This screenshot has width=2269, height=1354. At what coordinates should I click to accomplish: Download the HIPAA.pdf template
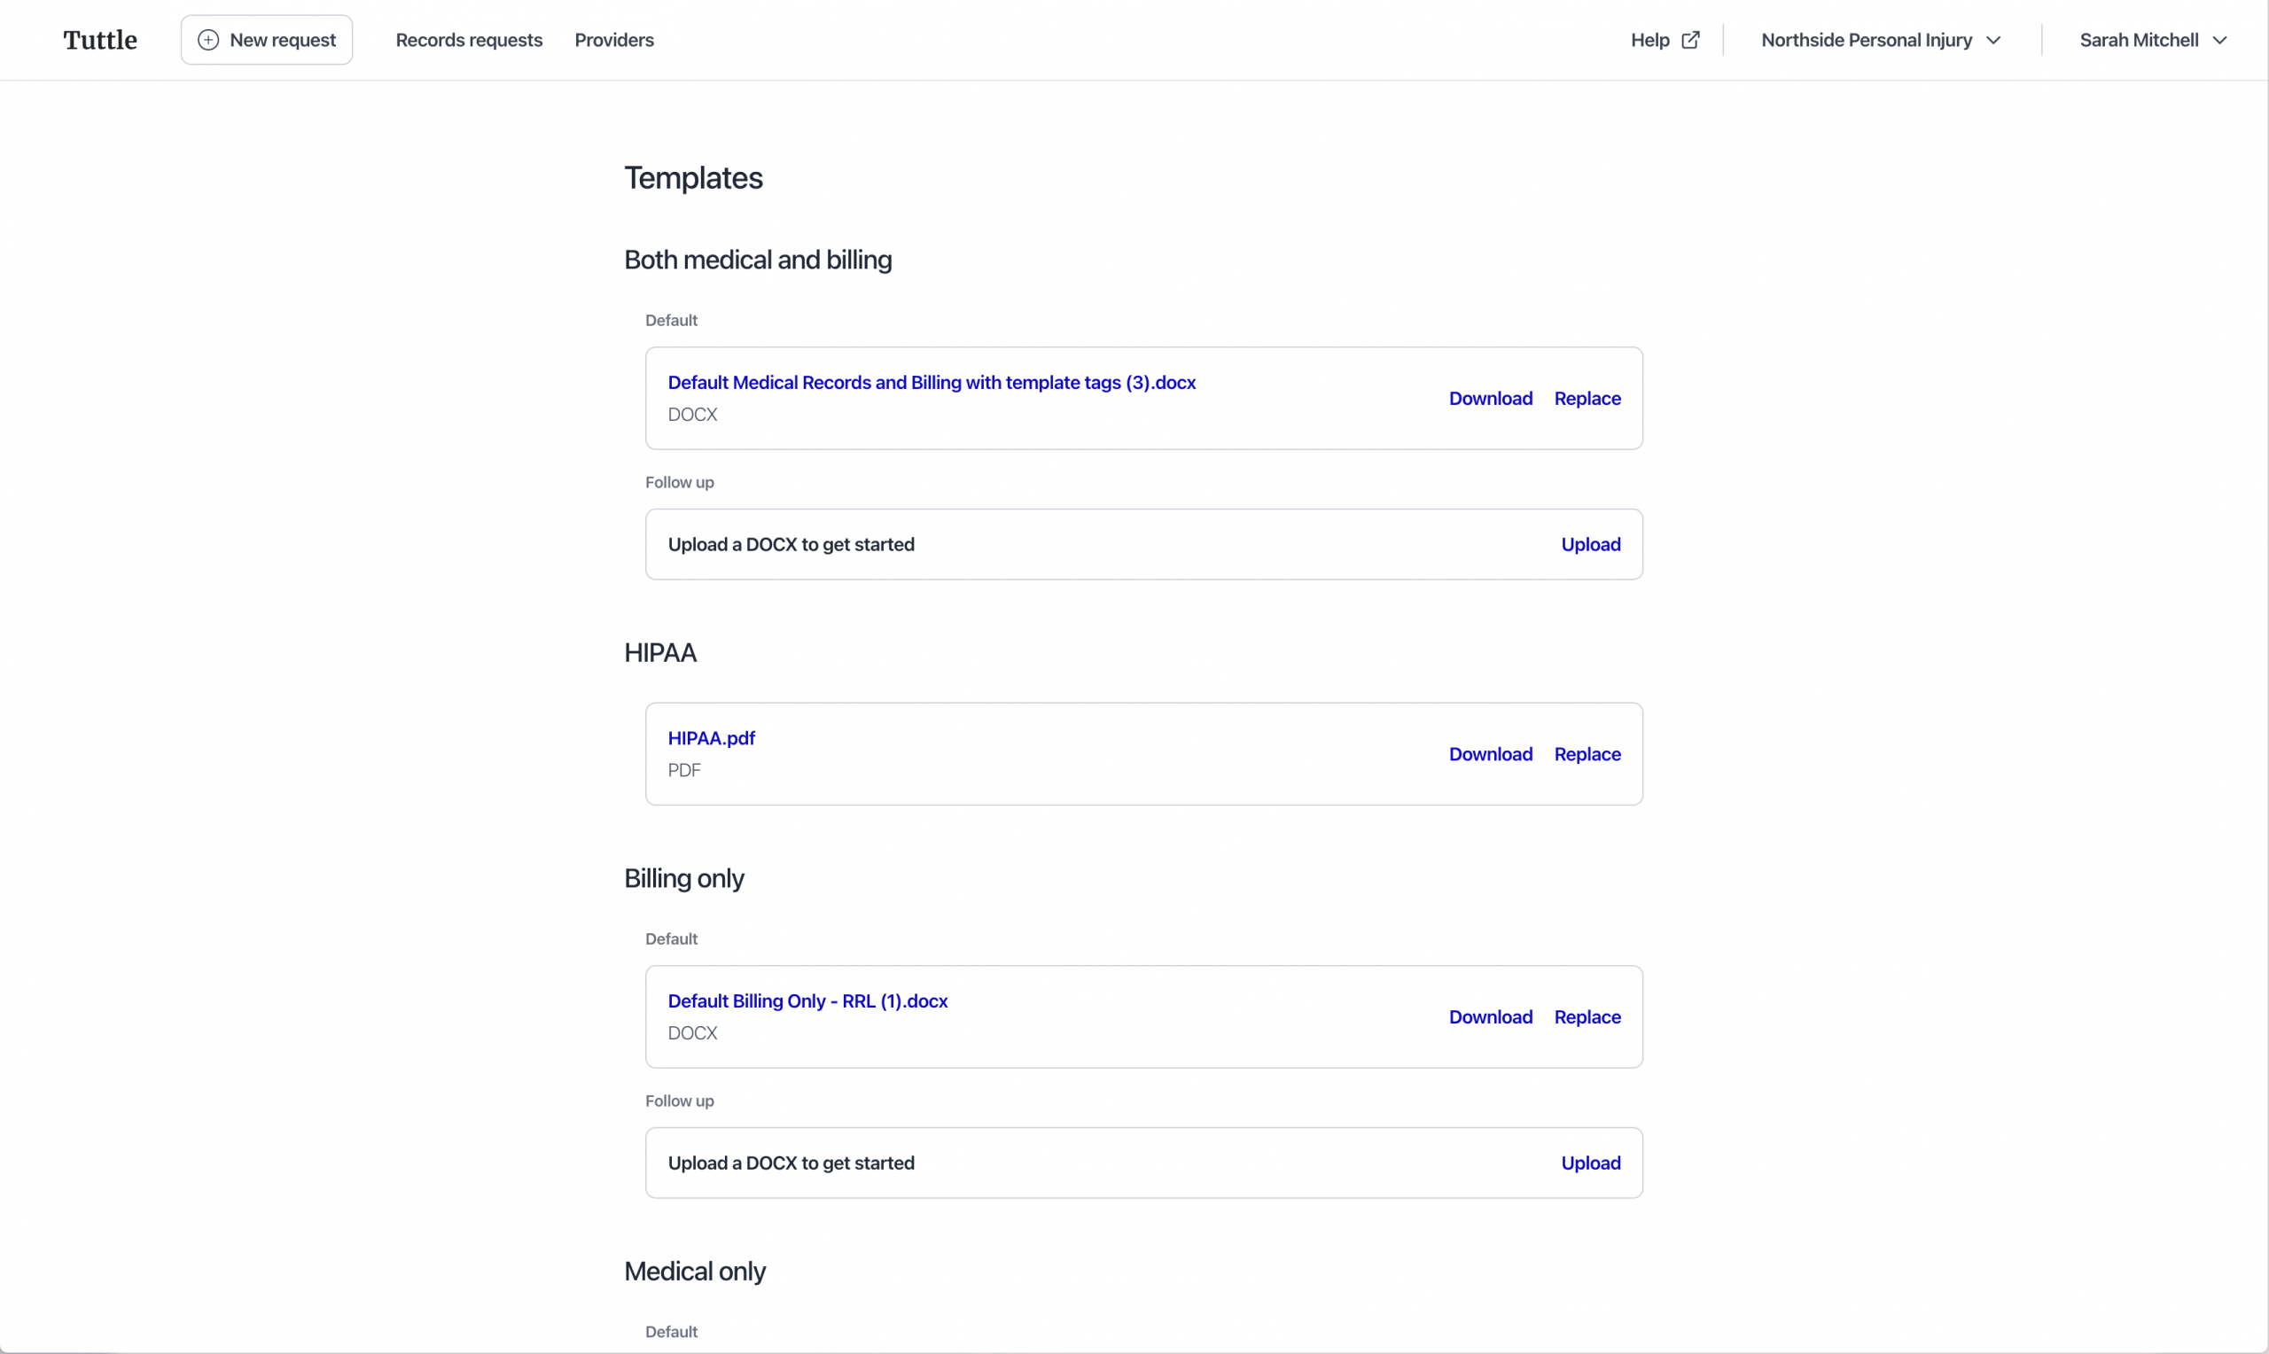(x=1490, y=755)
